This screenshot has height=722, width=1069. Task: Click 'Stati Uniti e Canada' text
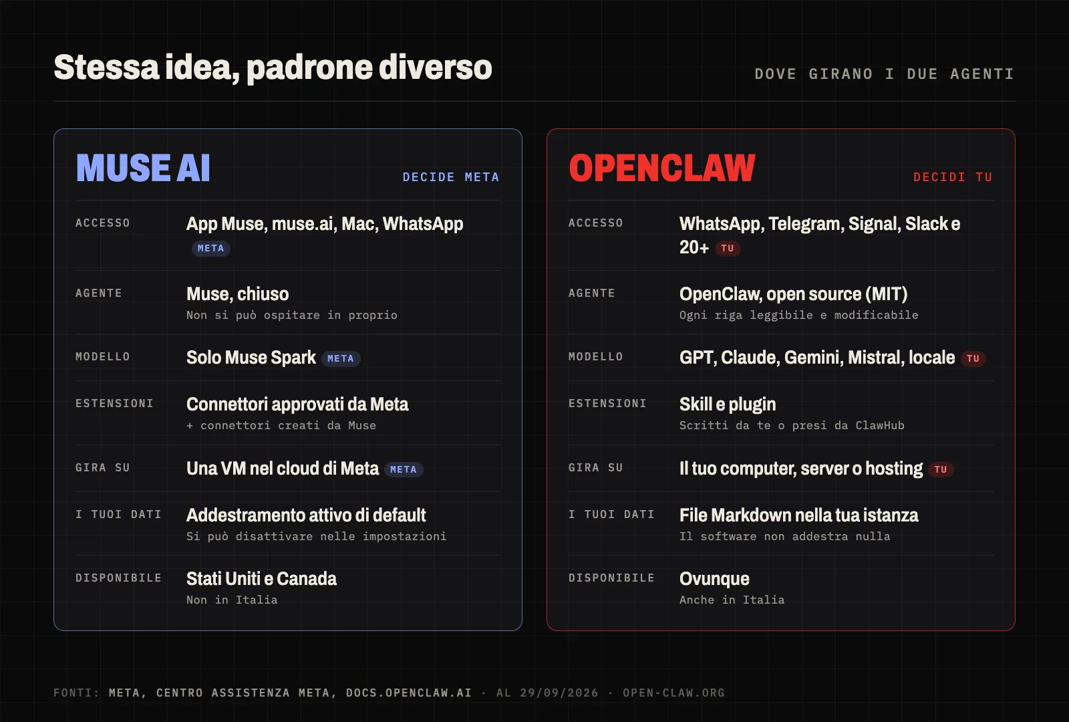click(261, 579)
